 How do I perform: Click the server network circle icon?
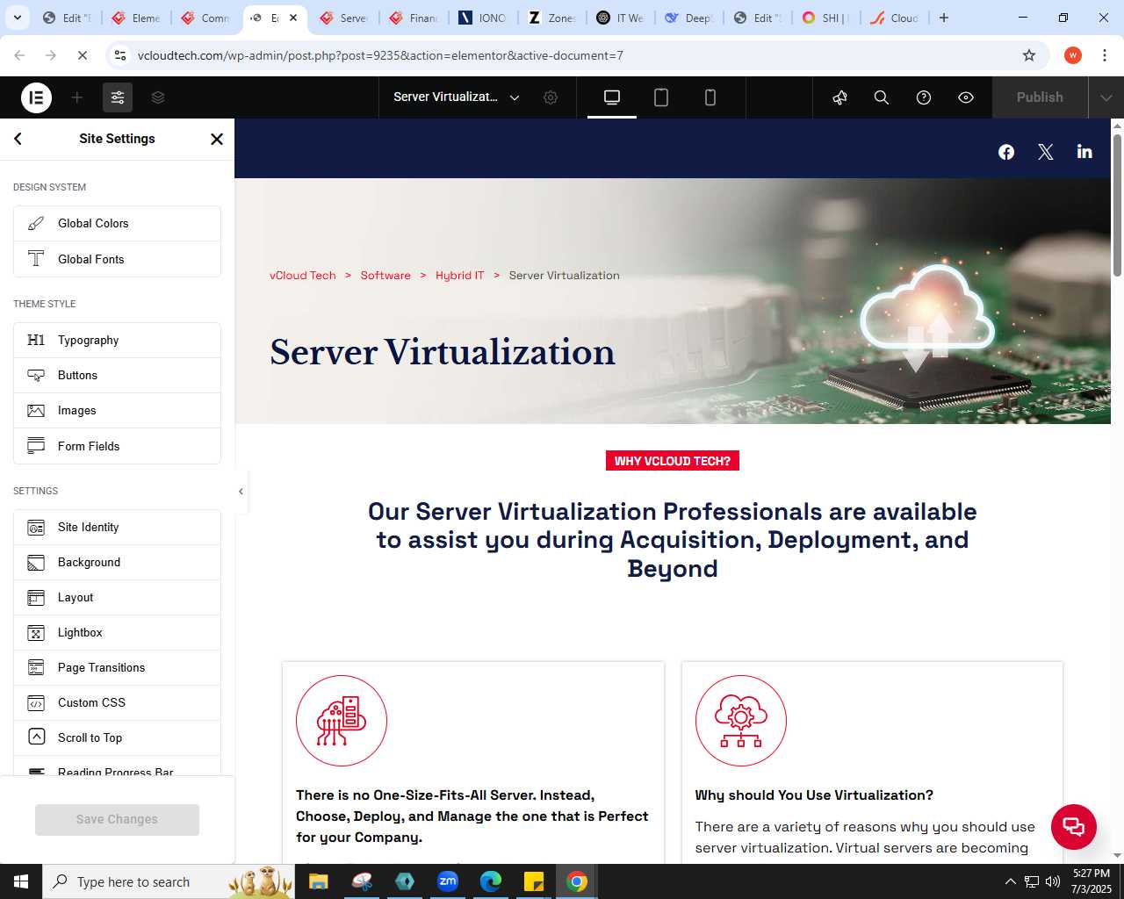[x=342, y=721]
